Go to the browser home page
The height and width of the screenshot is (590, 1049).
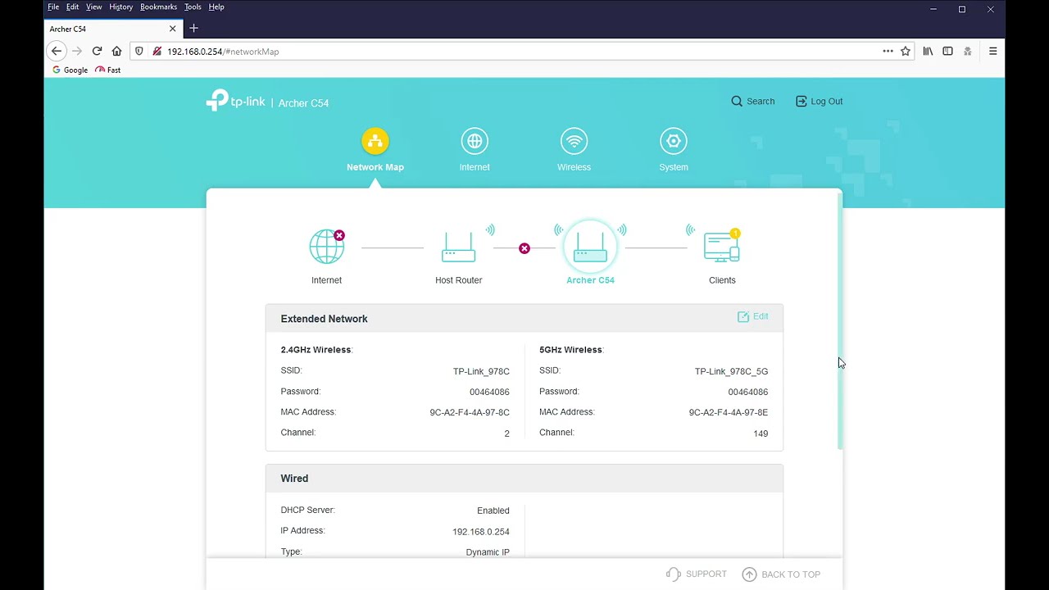pyautogui.click(x=116, y=51)
